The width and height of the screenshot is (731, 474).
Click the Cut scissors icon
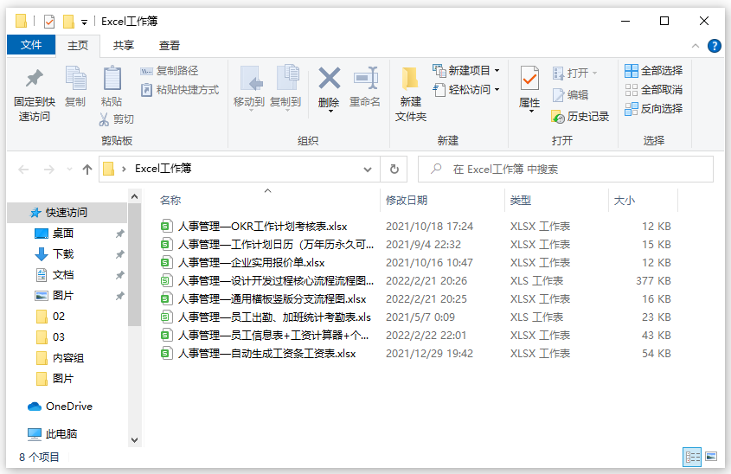104,119
